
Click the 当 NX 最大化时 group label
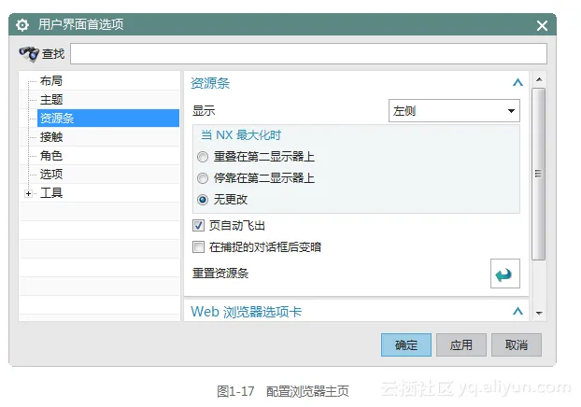(241, 135)
